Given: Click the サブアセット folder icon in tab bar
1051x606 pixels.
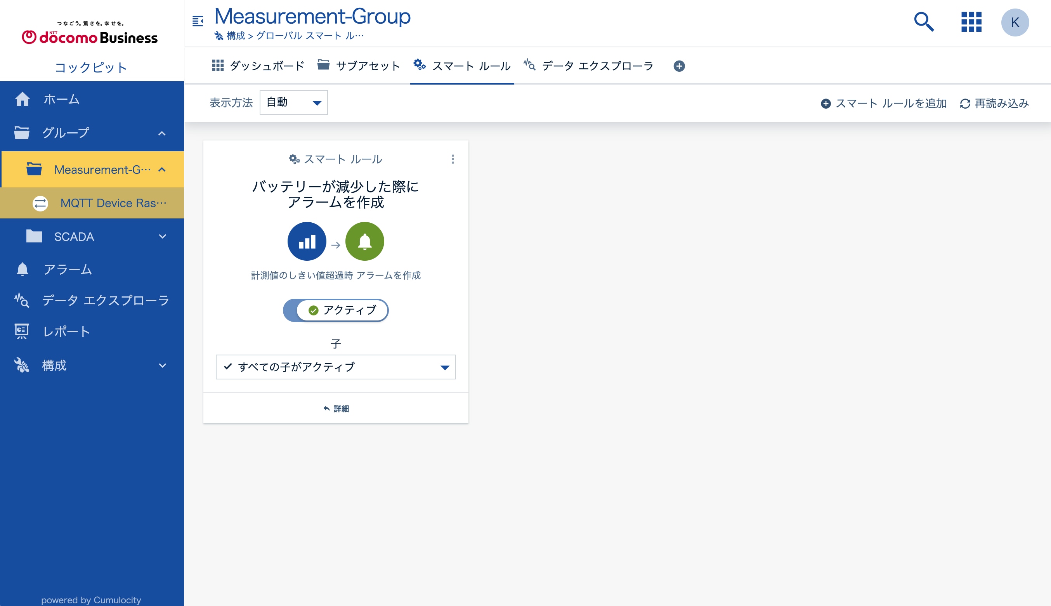Looking at the screenshot, I should 323,65.
